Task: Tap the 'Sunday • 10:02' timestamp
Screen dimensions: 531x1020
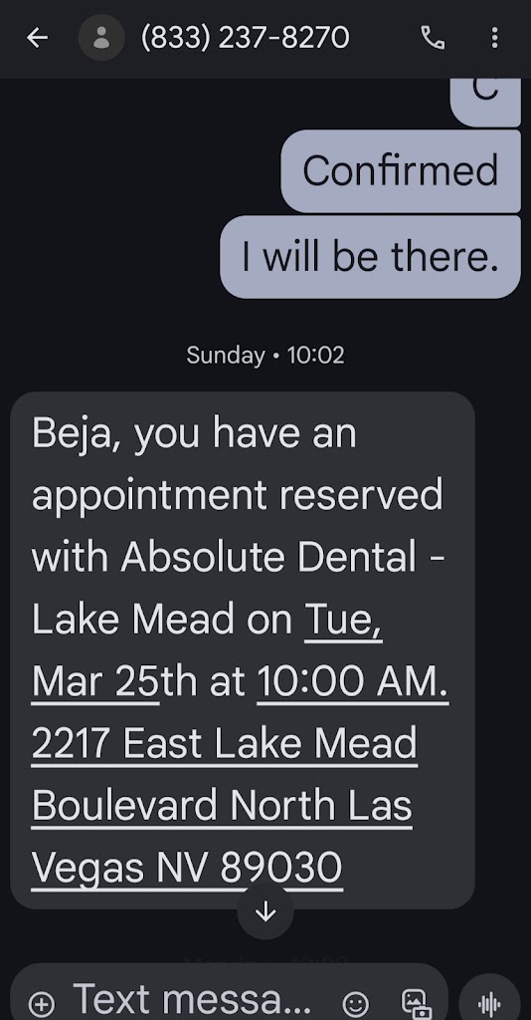Action: point(265,356)
